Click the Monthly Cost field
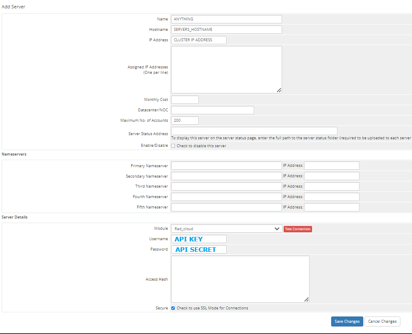The height and width of the screenshot is (334, 412). click(x=185, y=100)
